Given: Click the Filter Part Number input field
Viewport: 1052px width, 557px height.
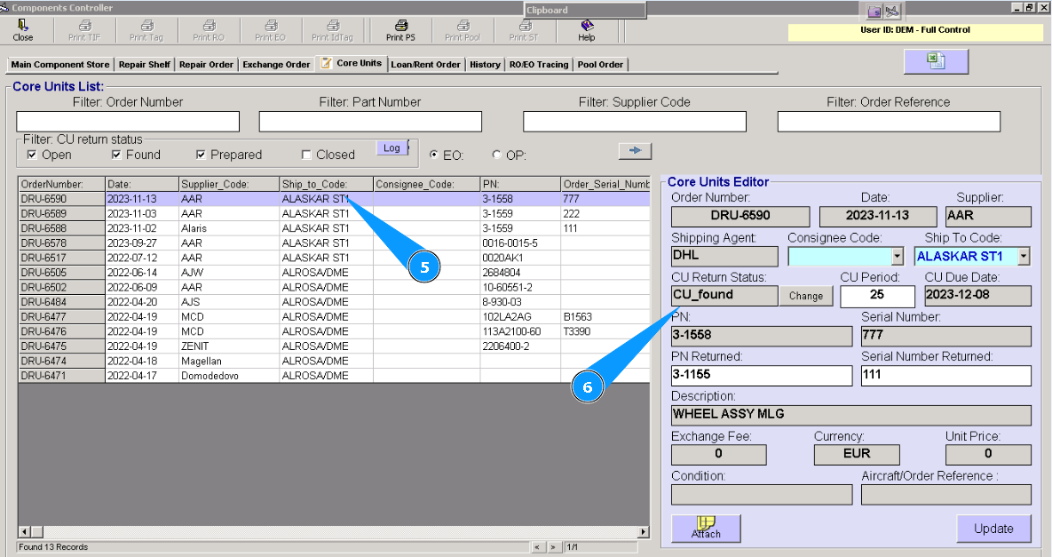Looking at the screenshot, I should coord(370,122).
